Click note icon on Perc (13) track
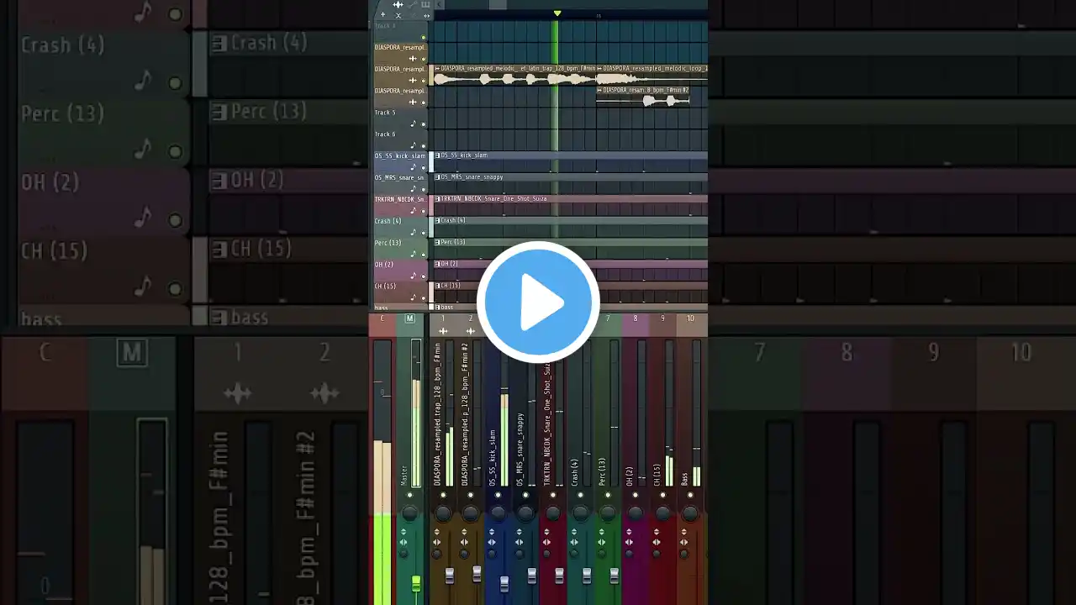This screenshot has height=605, width=1076. point(413,254)
